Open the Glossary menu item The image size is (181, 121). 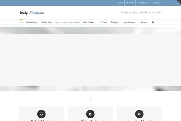144,22
